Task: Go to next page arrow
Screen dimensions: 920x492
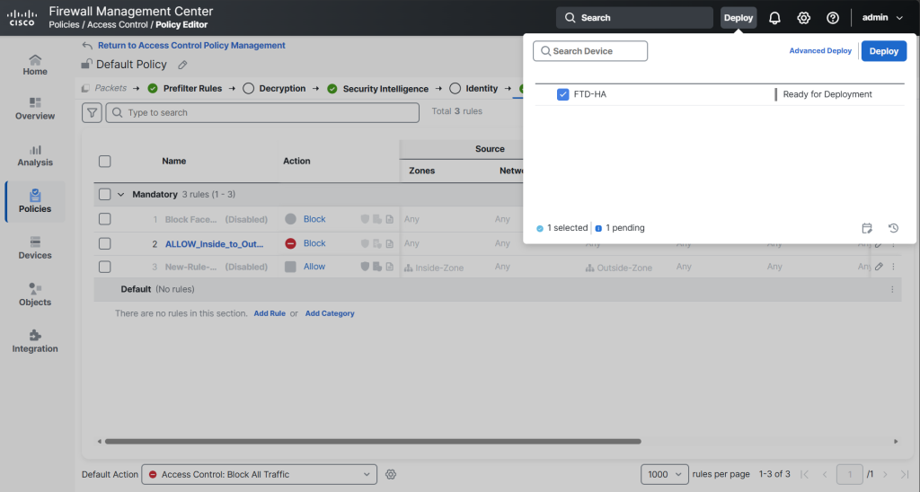Action: (885, 474)
